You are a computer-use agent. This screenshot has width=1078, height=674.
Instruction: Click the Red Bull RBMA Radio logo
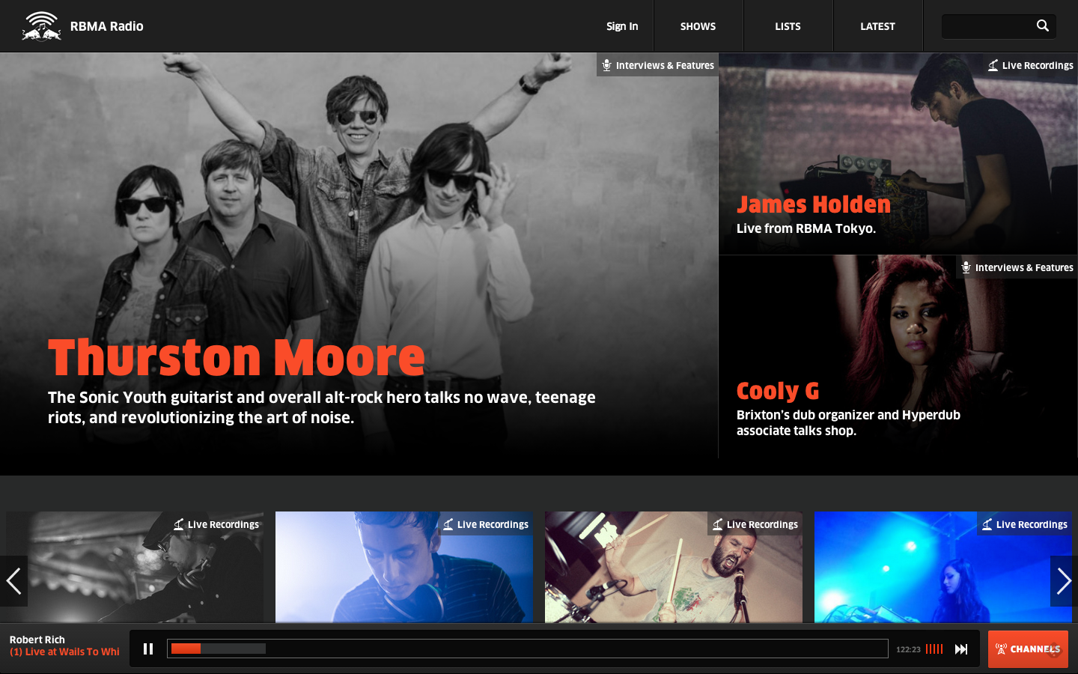[41, 26]
